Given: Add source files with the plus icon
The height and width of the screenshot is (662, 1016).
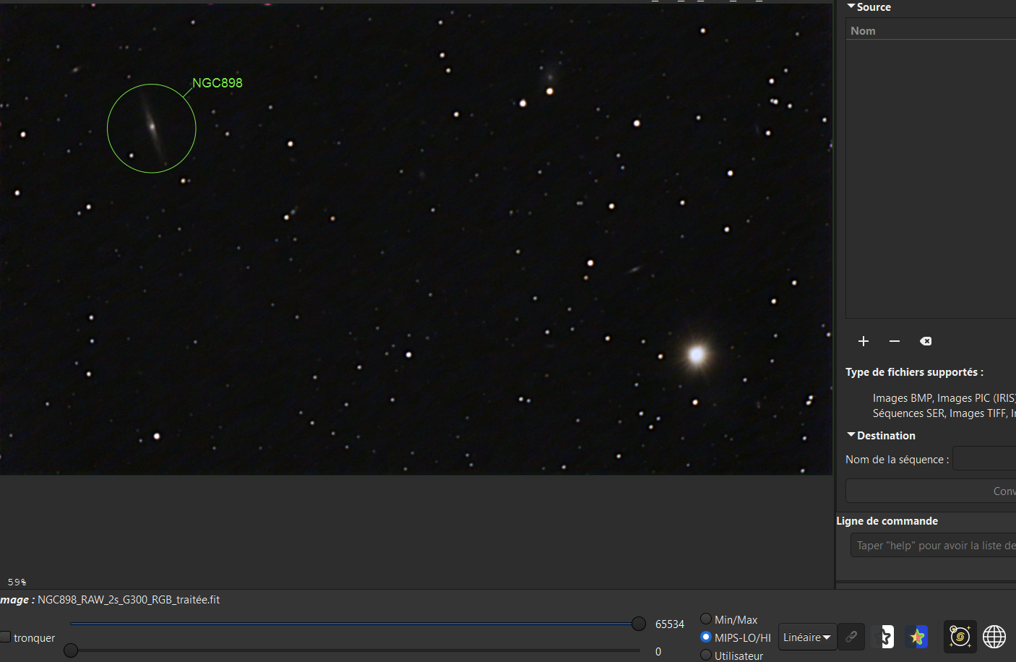Looking at the screenshot, I should click(864, 341).
